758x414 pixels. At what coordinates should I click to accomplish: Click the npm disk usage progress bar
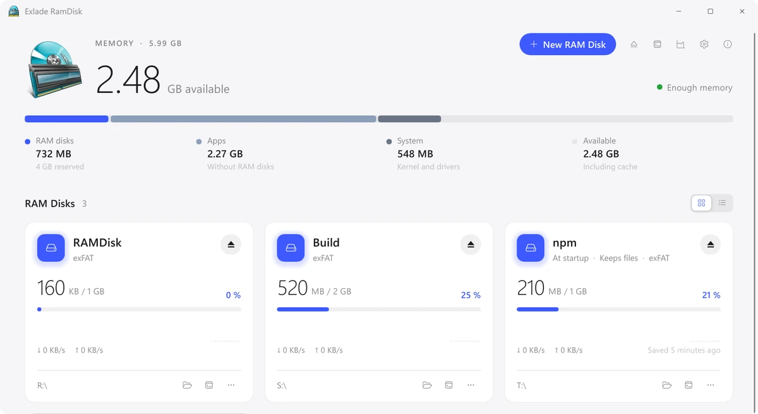tap(618, 309)
